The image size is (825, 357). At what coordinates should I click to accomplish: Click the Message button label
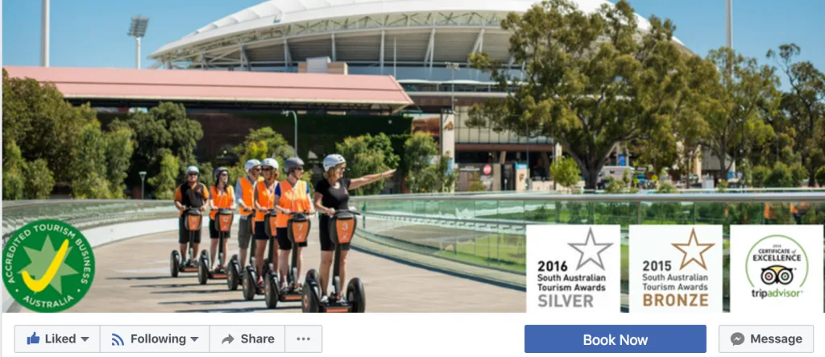coord(776,339)
